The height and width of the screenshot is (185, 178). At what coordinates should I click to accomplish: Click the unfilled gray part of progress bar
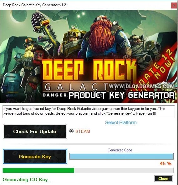point(124,170)
